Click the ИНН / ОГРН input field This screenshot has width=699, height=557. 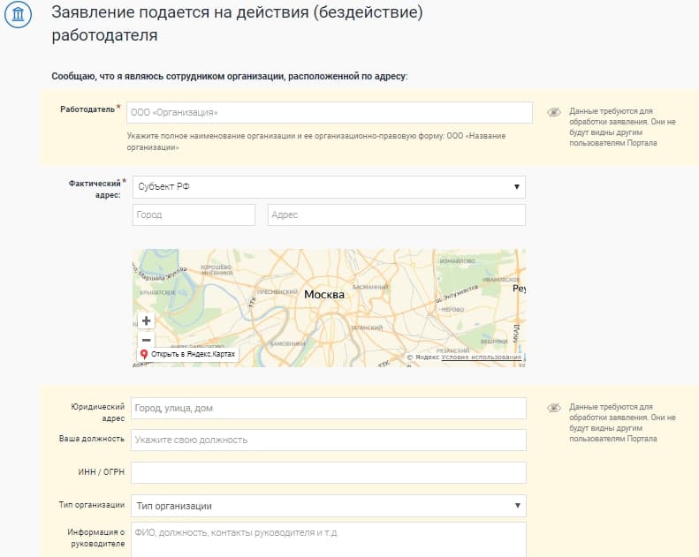point(329,472)
